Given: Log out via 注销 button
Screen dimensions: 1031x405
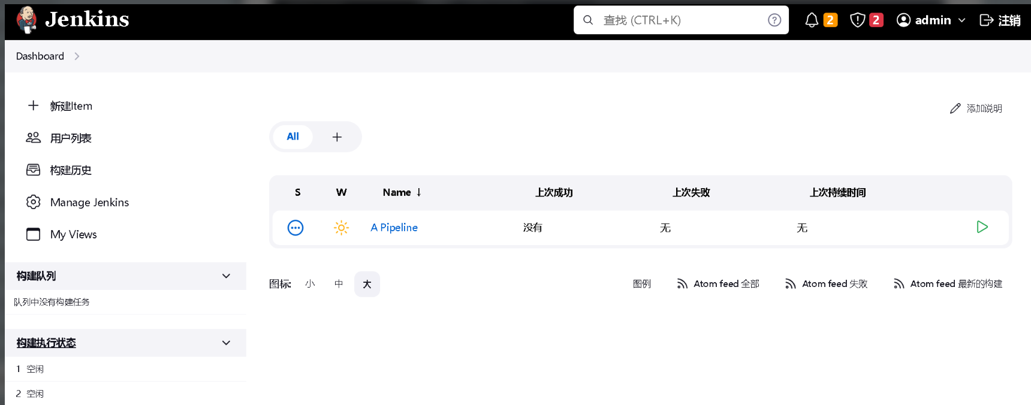Looking at the screenshot, I should (x=1000, y=20).
